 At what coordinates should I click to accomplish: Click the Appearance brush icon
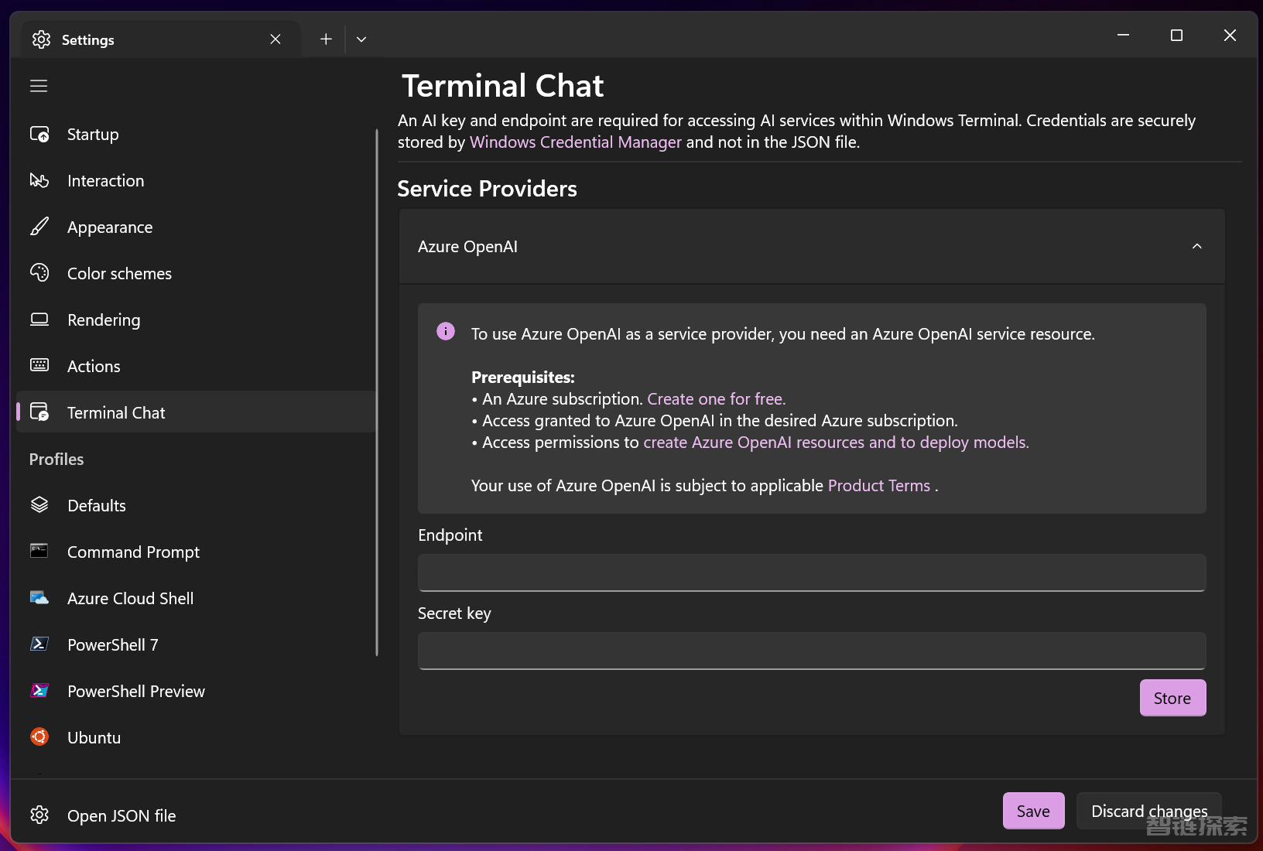pos(39,227)
